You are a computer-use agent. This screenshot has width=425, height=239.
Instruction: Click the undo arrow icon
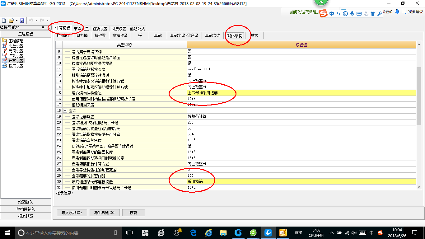[x=31, y=21]
